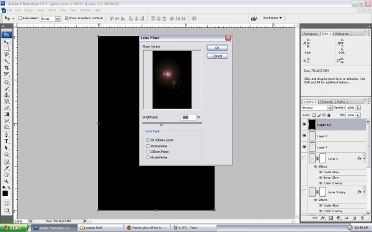Click Cancel in the Lens Flare dialog
Image resolution: width=372 pixels, height=232 pixels.
pos(217,56)
